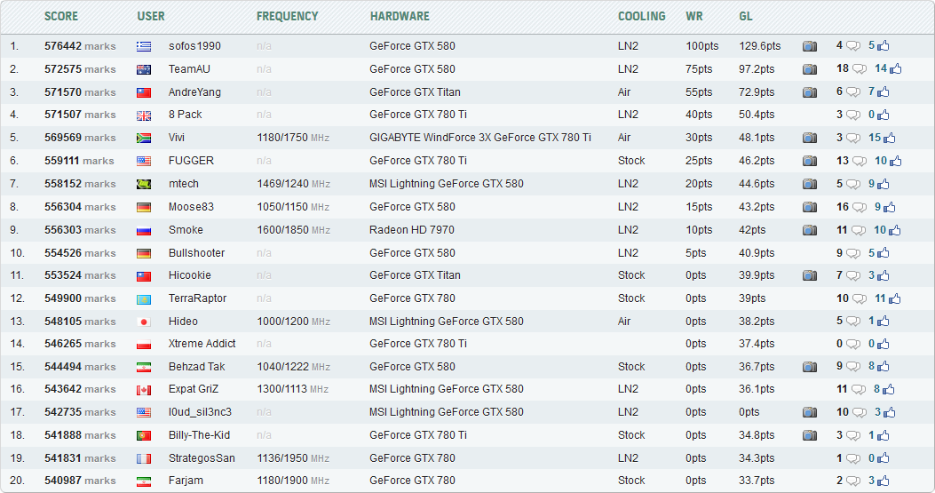View camera icon in mtech row
This screenshot has height=493, width=935.
pos(809,184)
